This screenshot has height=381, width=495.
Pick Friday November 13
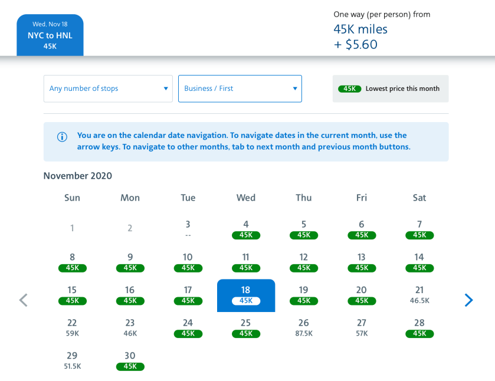click(x=362, y=262)
